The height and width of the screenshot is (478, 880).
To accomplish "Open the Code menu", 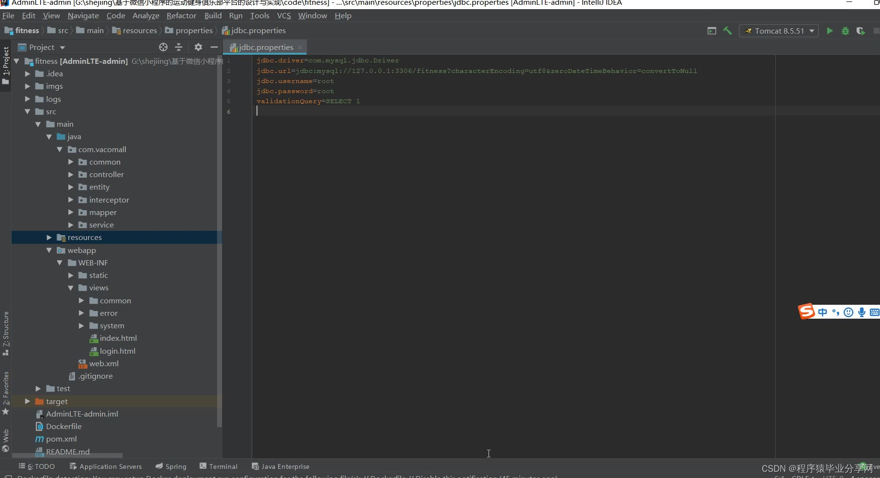I will pos(116,15).
